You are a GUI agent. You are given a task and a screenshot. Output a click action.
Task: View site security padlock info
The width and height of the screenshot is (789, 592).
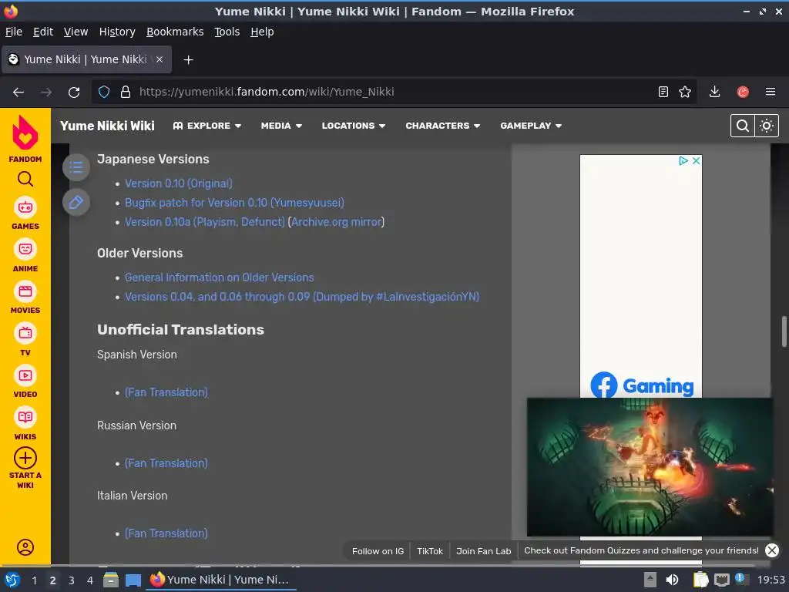tap(126, 92)
